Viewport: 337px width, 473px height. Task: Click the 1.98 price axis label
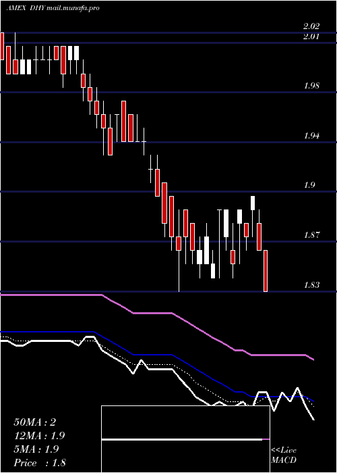311,86
